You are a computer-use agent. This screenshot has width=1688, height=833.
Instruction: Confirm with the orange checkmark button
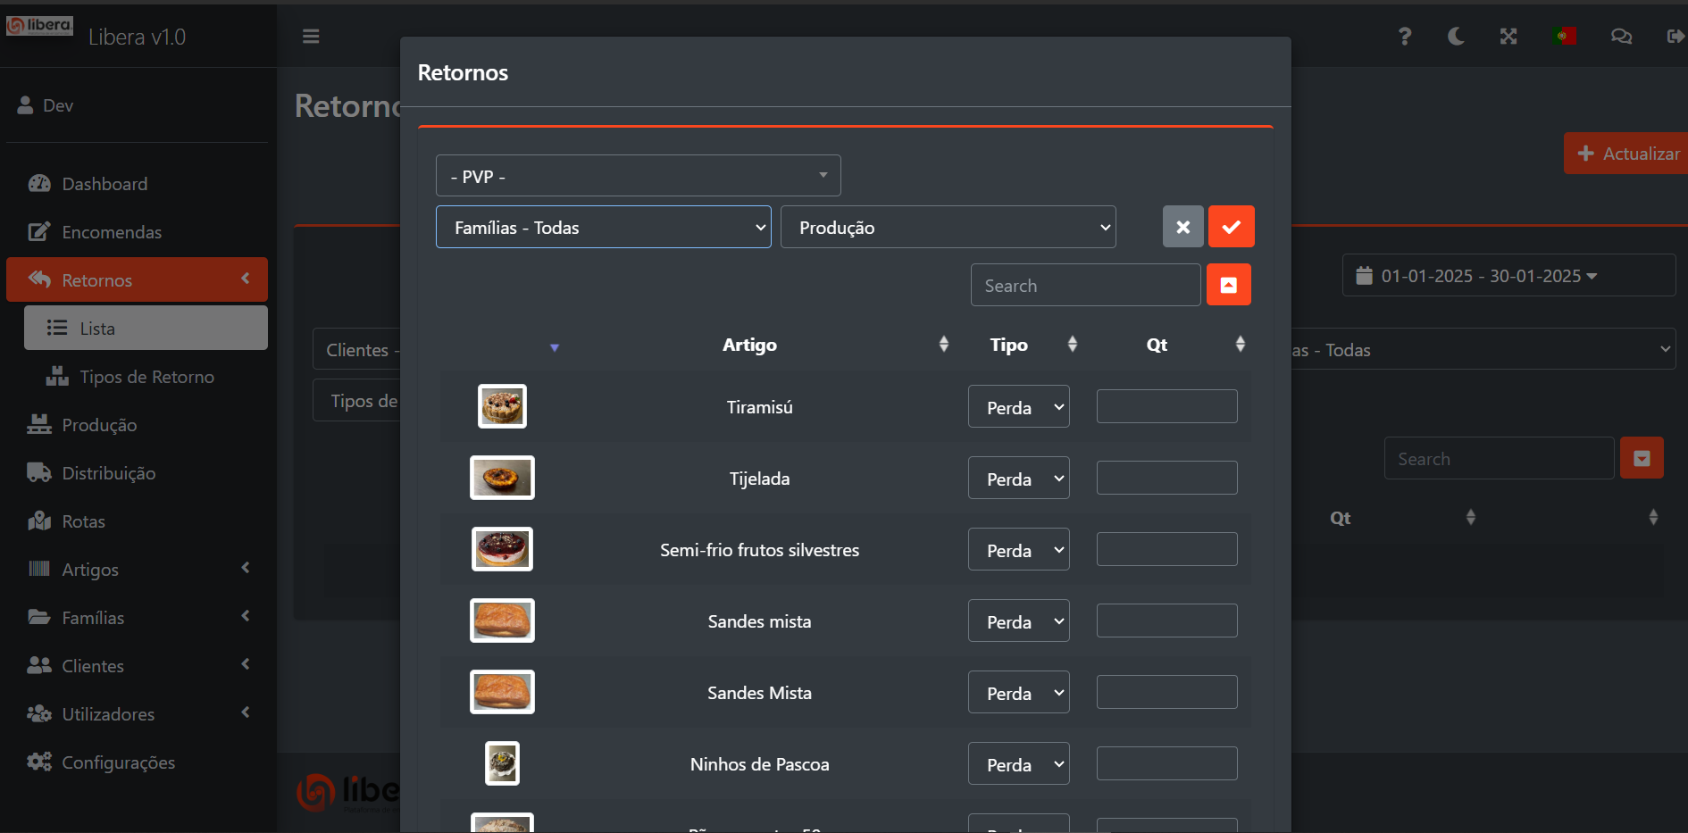click(1231, 227)
